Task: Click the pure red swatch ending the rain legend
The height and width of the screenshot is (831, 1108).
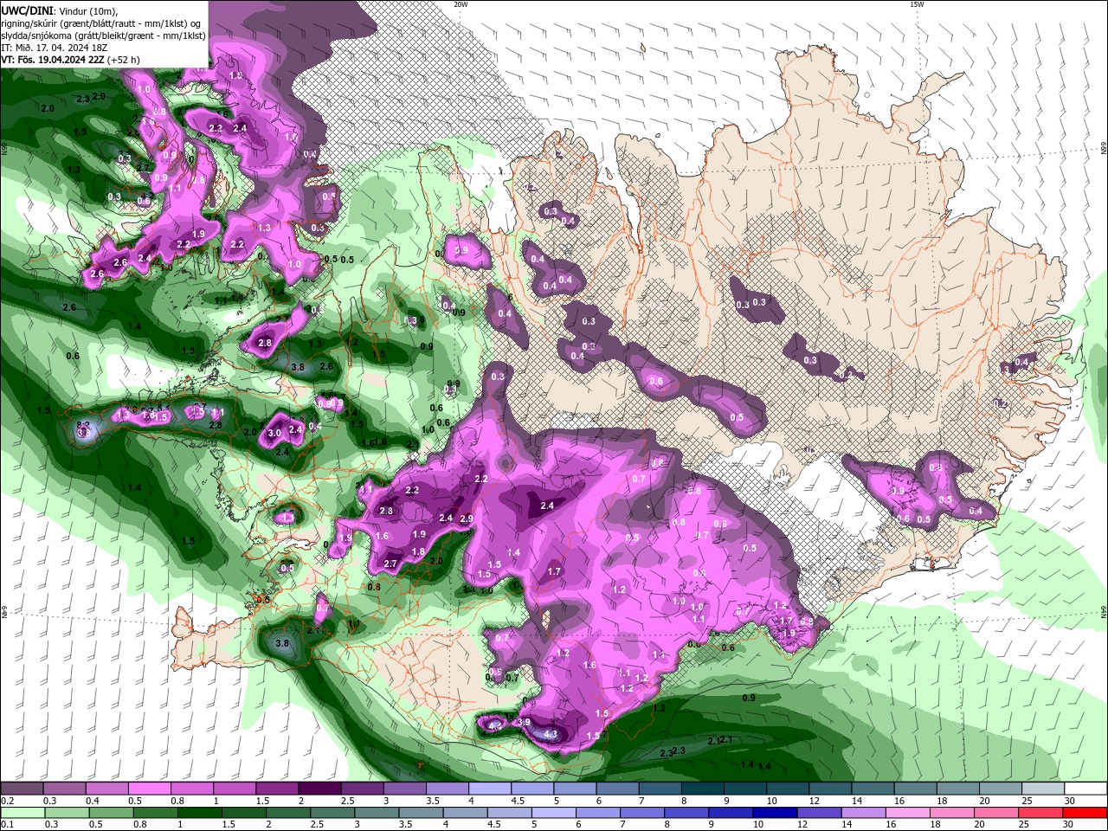Action: click(x=1085, y=813)
